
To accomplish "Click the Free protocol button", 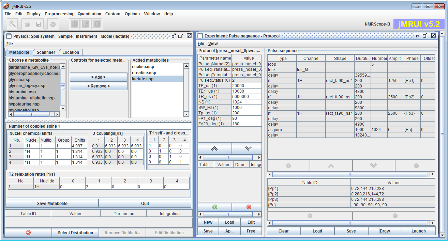I will tap(251, 231).
